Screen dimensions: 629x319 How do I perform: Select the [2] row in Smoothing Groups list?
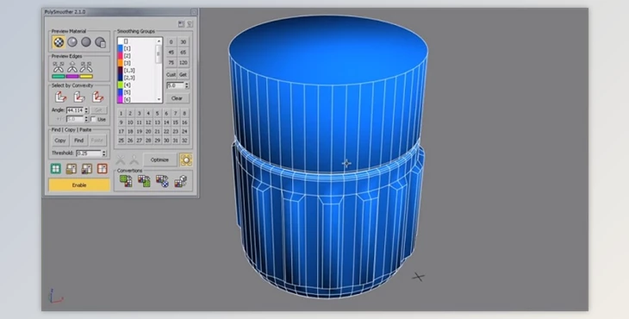(136, 56)
